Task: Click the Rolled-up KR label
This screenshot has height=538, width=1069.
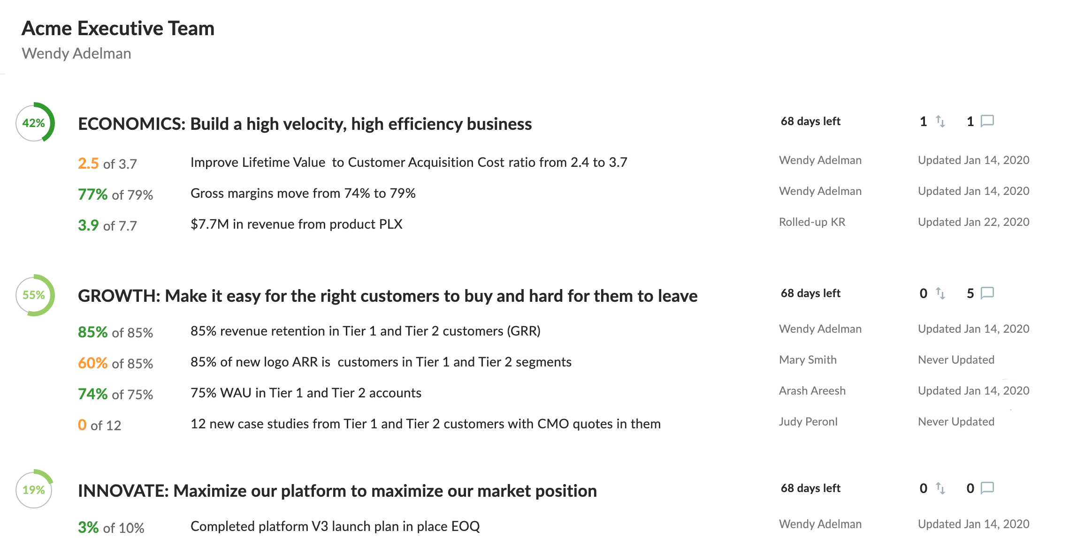Action: pyautogui.click(x=812, y=222)
